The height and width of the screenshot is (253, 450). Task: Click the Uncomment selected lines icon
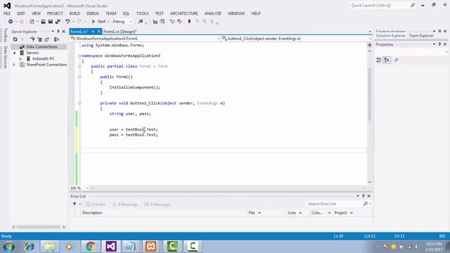(x=180, y=22)
